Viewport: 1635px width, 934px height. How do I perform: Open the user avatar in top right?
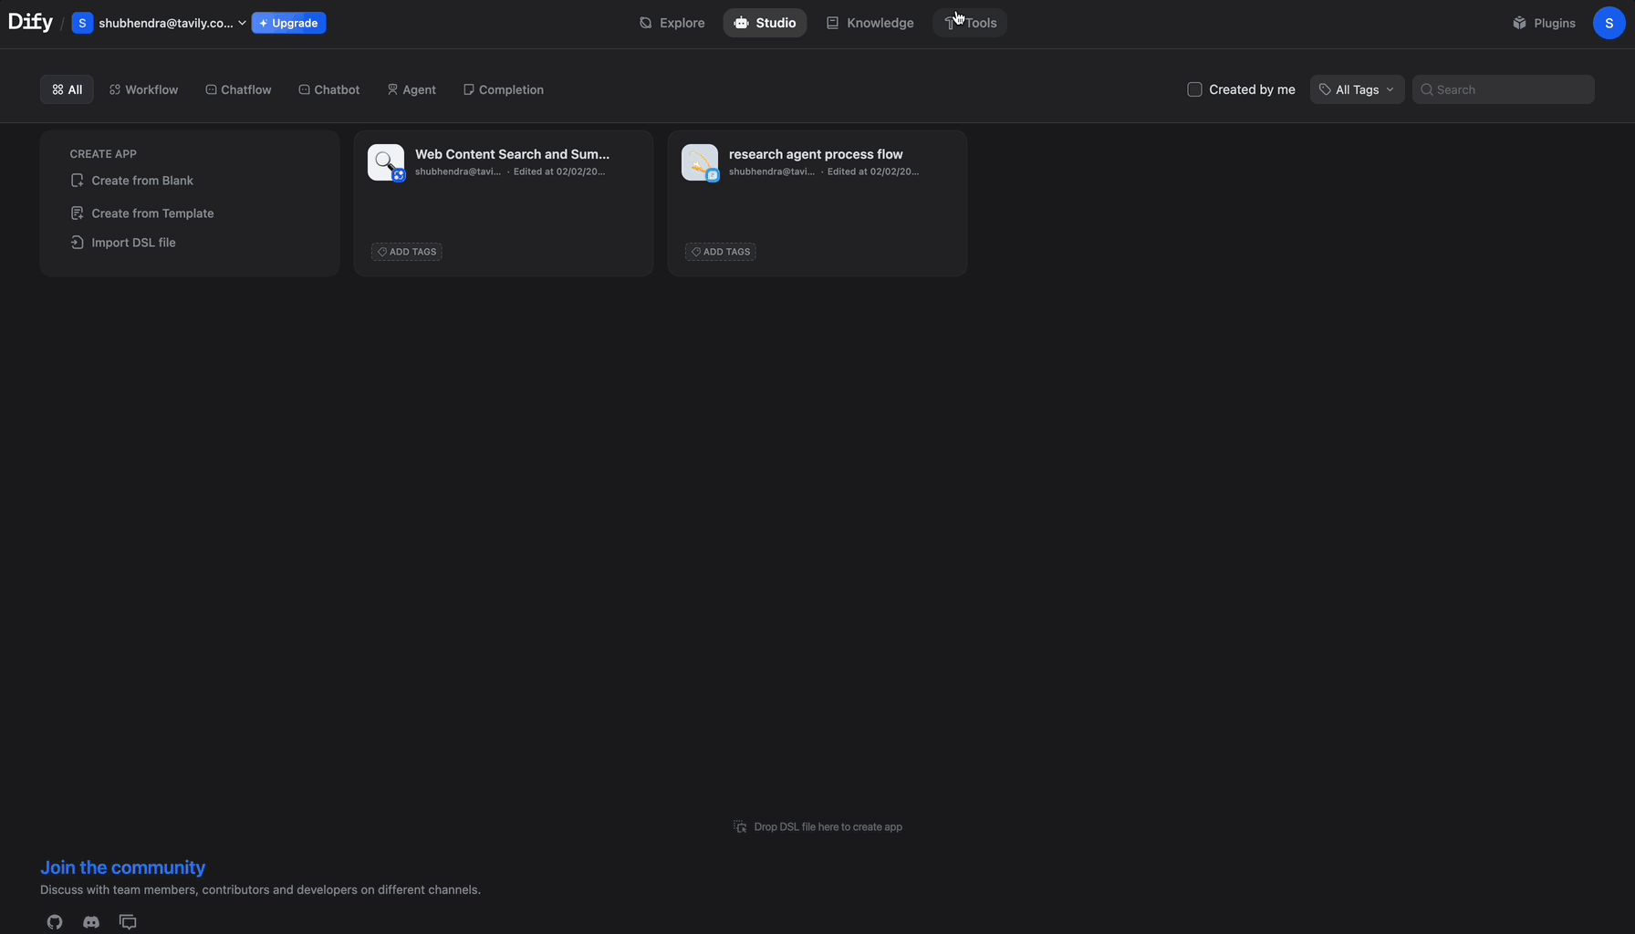tap(1609, 23)
